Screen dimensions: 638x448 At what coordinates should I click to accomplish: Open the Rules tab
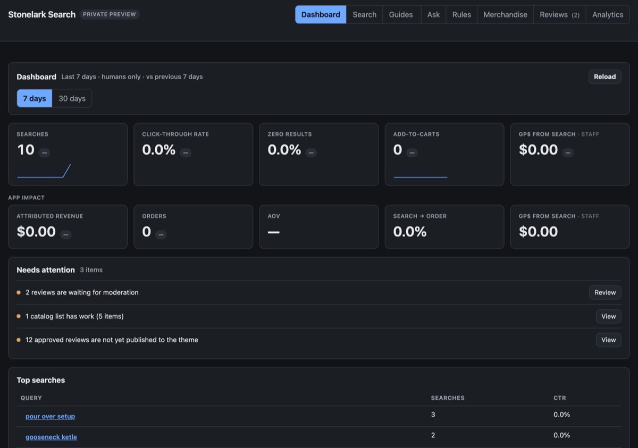point(461,14)
